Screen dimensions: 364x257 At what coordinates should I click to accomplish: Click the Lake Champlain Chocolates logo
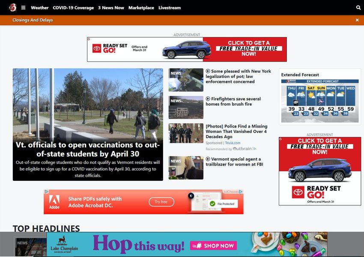[64, 245]
